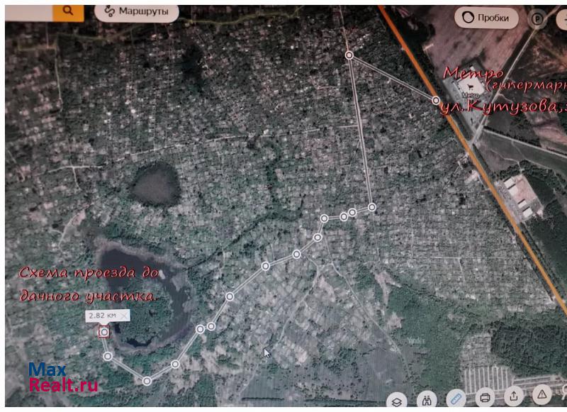
Task: Click the MaxRealt.ru watermark logo
Action: (62, 378)
